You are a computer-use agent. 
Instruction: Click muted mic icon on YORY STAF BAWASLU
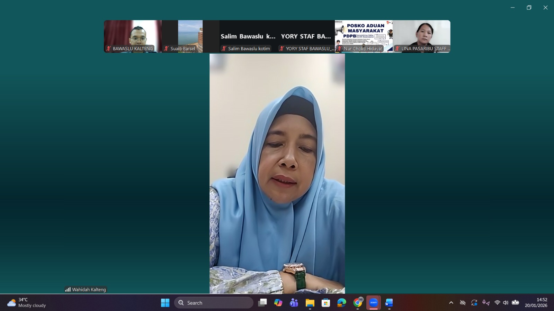pyautogui.click(x=282, y=48)
